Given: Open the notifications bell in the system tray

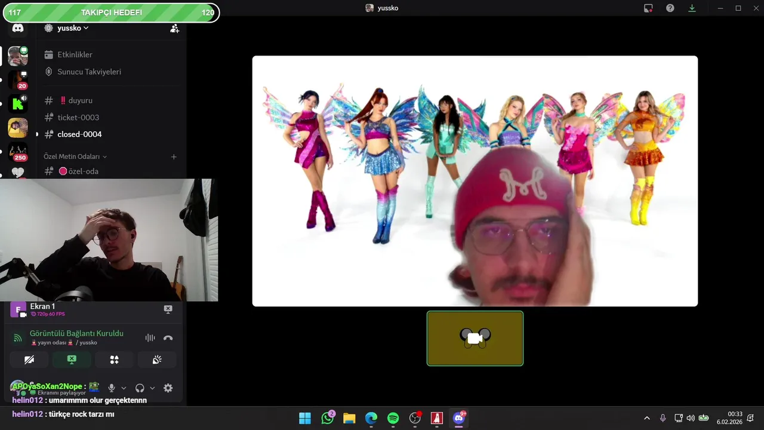Looking at the screenshot, I should tap(750, 418).
